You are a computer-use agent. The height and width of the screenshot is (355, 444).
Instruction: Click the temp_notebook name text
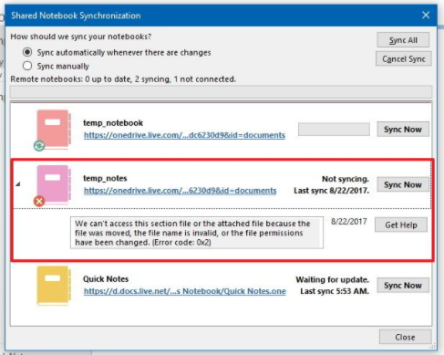(113, 123)
